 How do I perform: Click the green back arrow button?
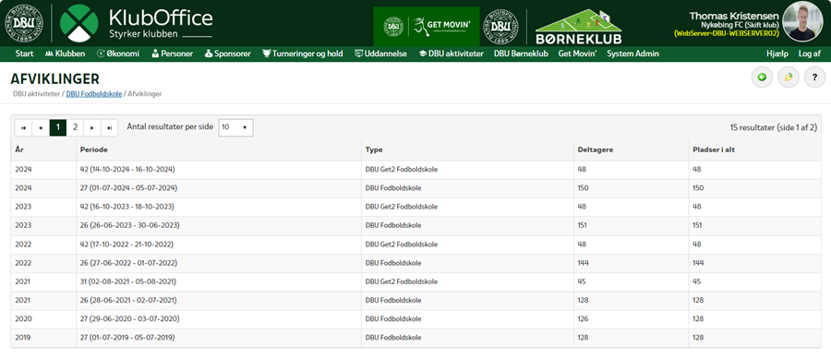pyautogui.click(x=762, y=78)
